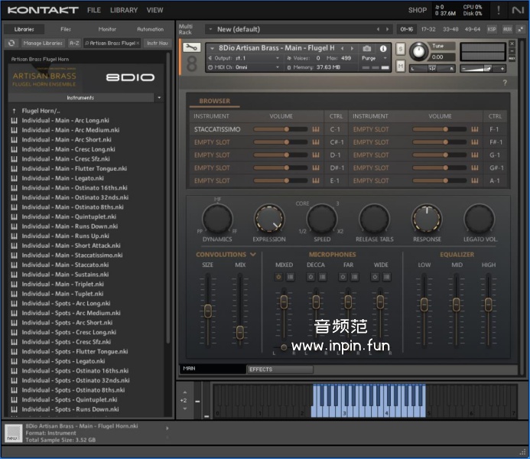This screenshot has height=459, width=530.
Task: Solo the instrument with S button
Action: click(401, 49)
